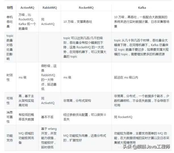Click the 消息可靠性 row label
This screenshot has width=174, height=153.
[x=10, y=117]
